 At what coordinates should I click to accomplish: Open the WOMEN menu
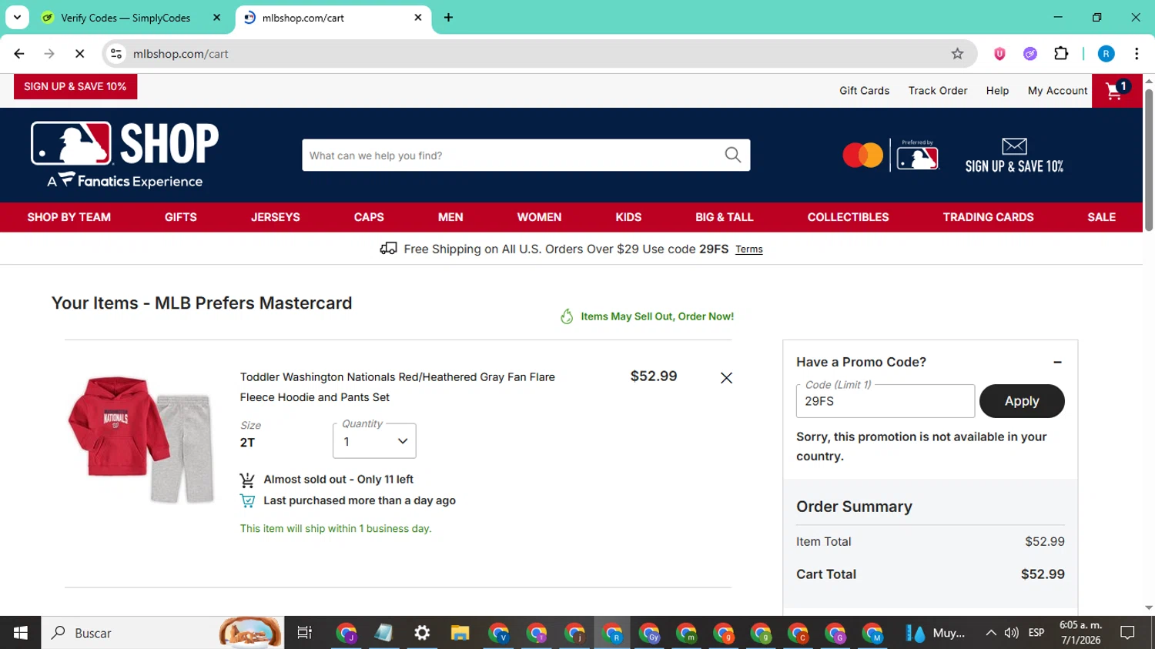[x=539, y=217]
